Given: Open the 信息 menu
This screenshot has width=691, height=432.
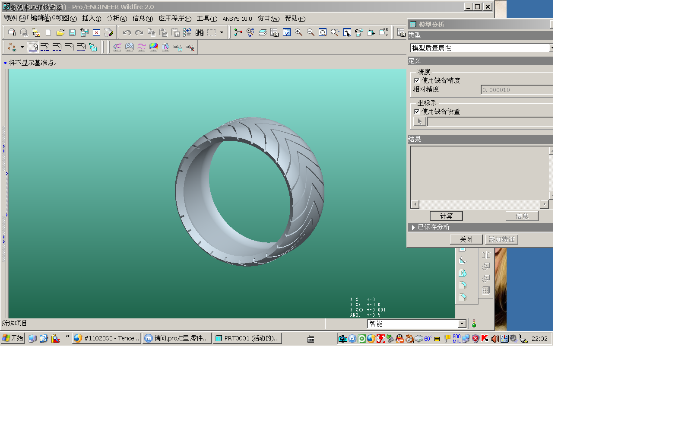Looking at the screenshot, I should [143, 18].
